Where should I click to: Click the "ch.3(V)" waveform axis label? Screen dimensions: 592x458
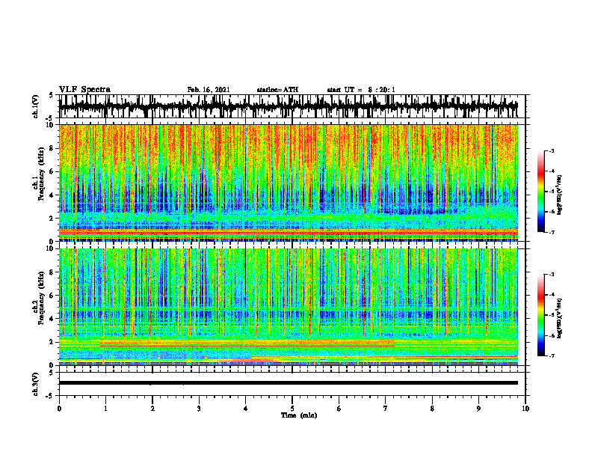click(36, 384)
